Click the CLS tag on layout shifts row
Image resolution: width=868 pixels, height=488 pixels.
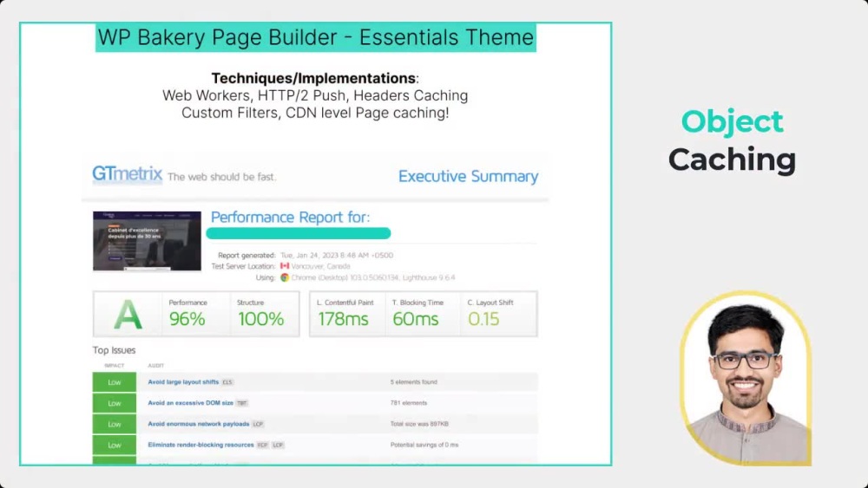point(227,382)
